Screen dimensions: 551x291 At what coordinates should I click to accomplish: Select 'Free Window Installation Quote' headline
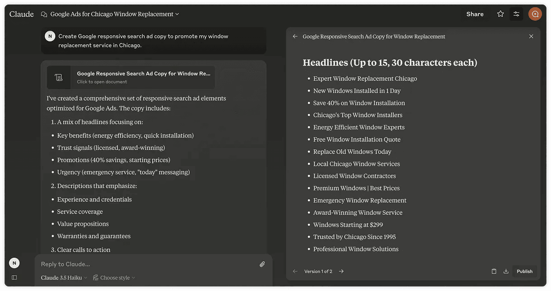pyautogui.click(x=357, y=139)
